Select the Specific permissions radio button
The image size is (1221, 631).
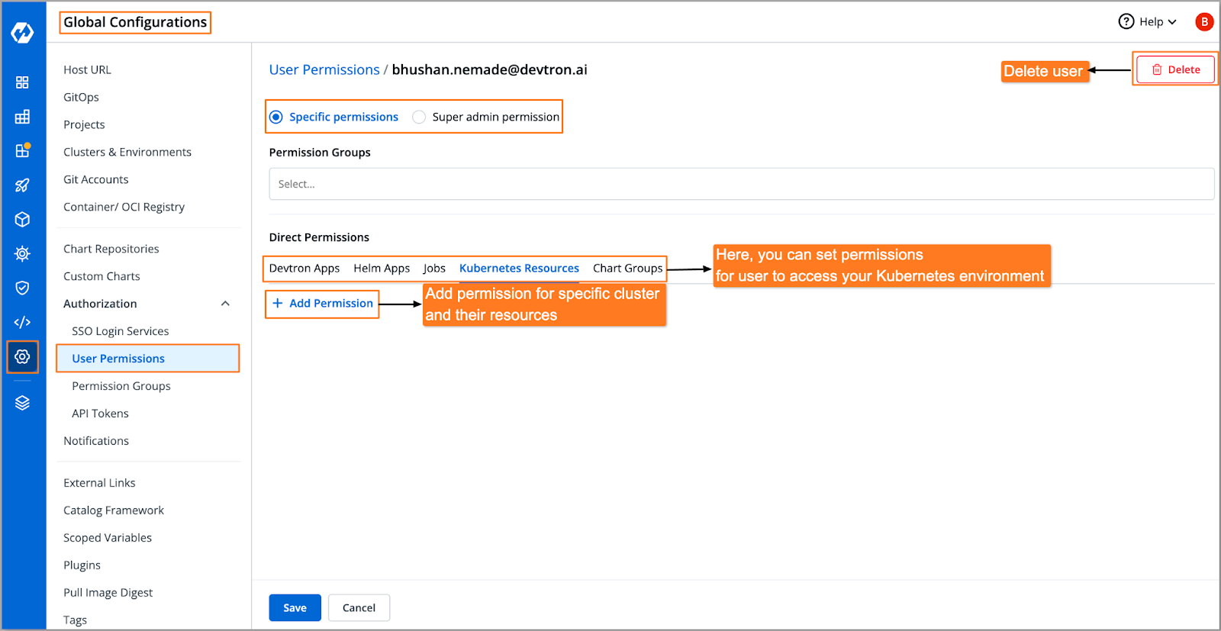point(275,117)
